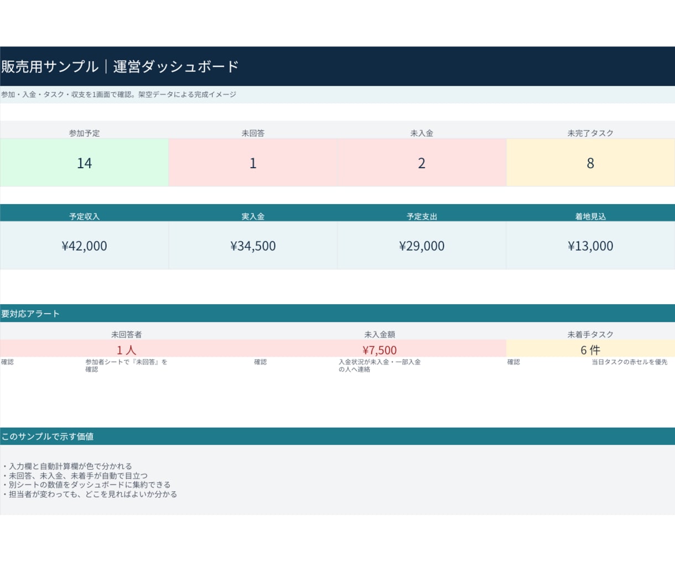Click the 未入金額 label
675x562 pixels.
click(380, 335)
